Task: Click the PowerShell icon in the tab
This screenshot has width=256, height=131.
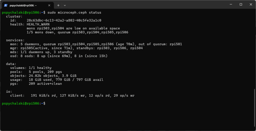Action: 6,5
